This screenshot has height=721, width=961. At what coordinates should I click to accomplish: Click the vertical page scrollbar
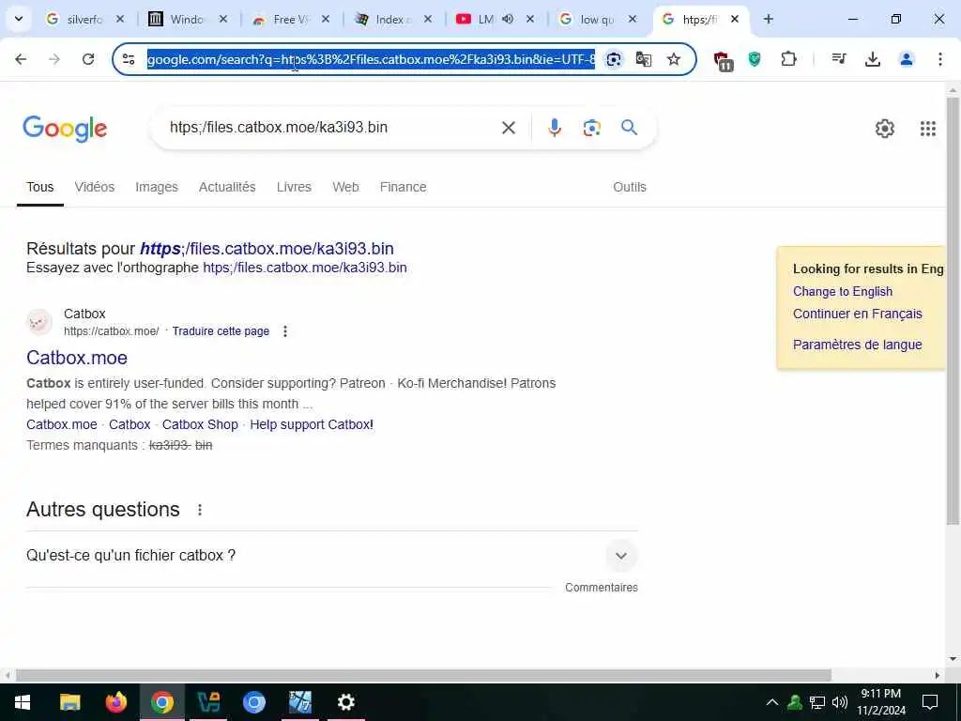953,311
